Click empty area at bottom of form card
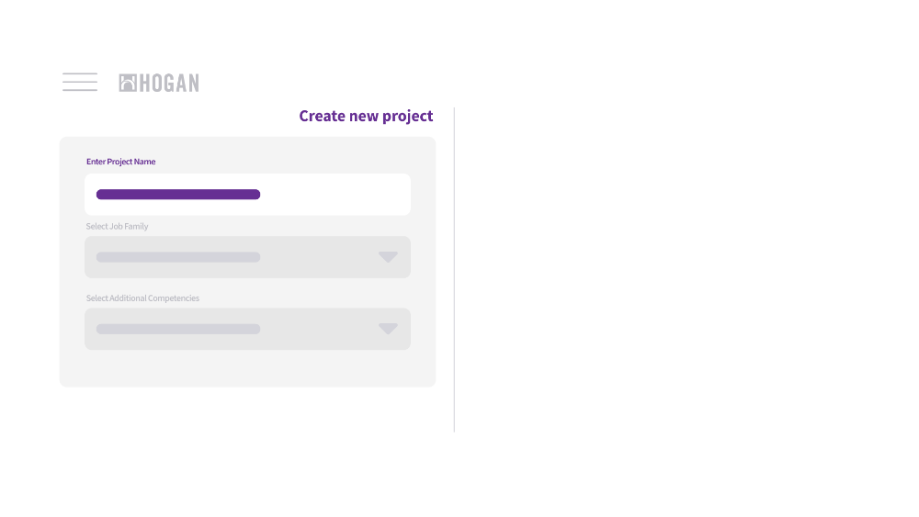 click(x=247, y=368)
